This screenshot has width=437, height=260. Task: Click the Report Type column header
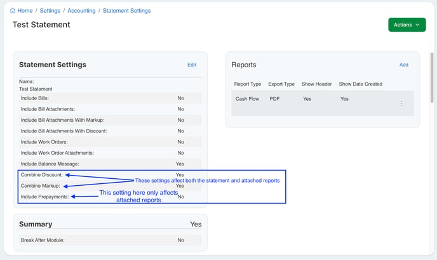(x=248, y=84)
